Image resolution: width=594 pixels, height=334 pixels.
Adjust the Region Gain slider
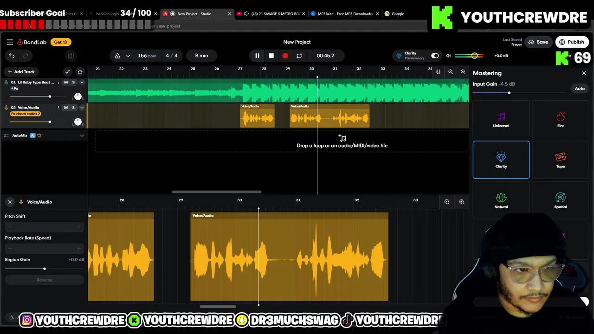point(45,269)
